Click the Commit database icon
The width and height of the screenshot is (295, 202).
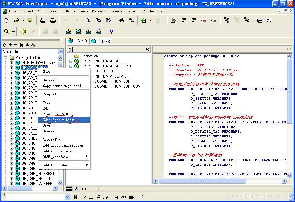coord(46,32)
